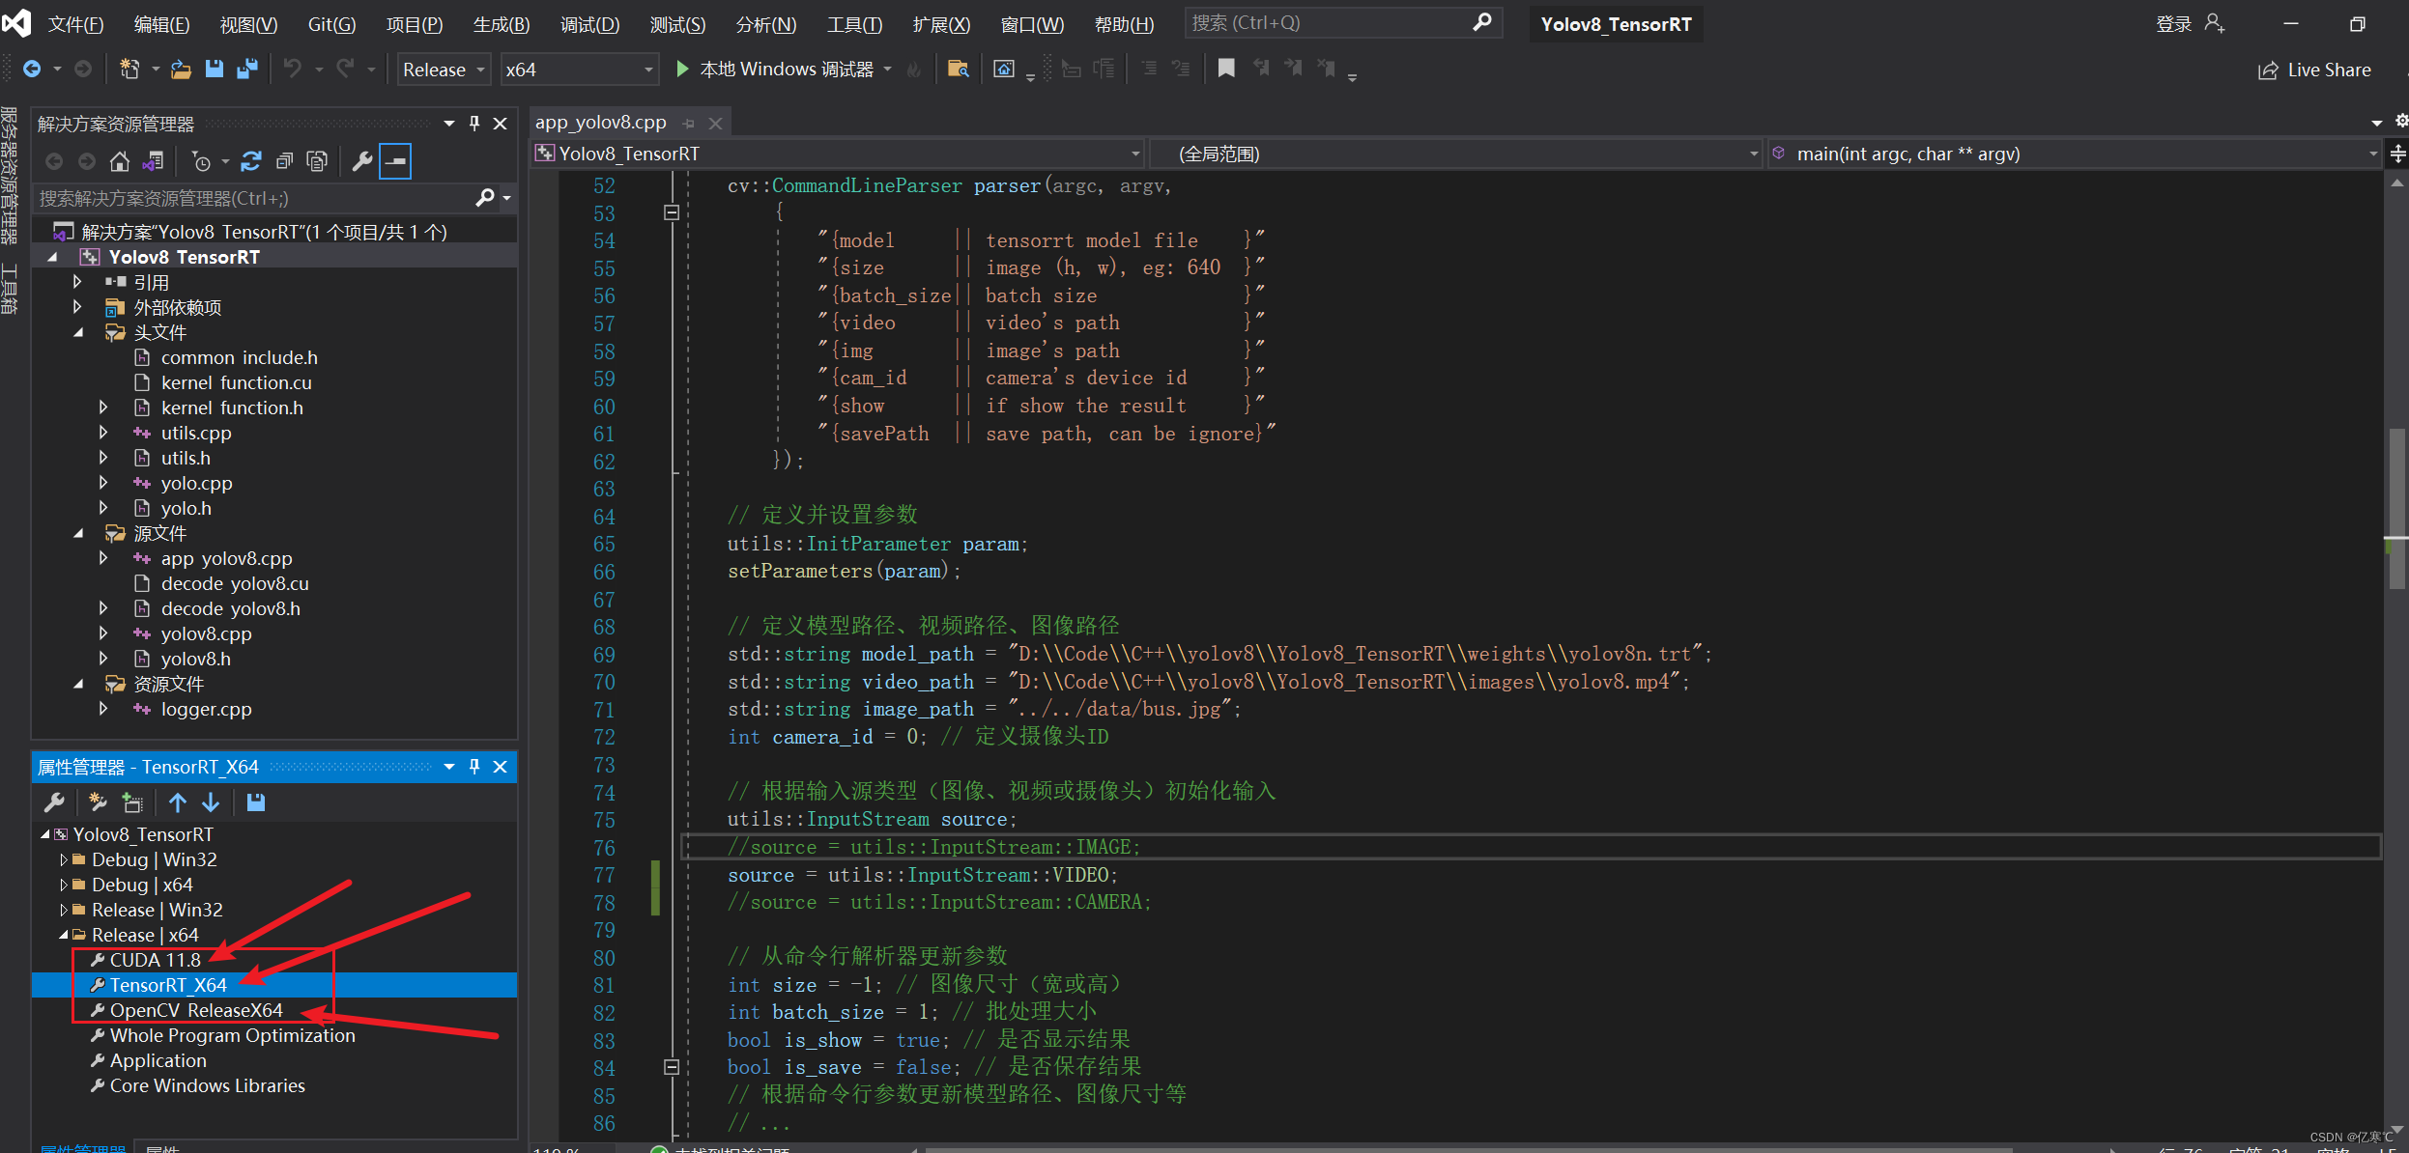Click the Solution Explorer home icon

pos(119,161)
